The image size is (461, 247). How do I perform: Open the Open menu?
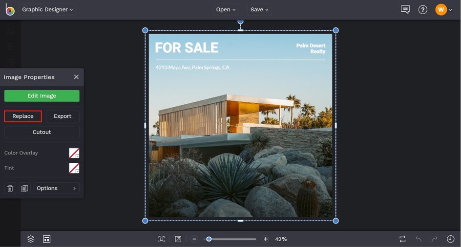(226, 9)
